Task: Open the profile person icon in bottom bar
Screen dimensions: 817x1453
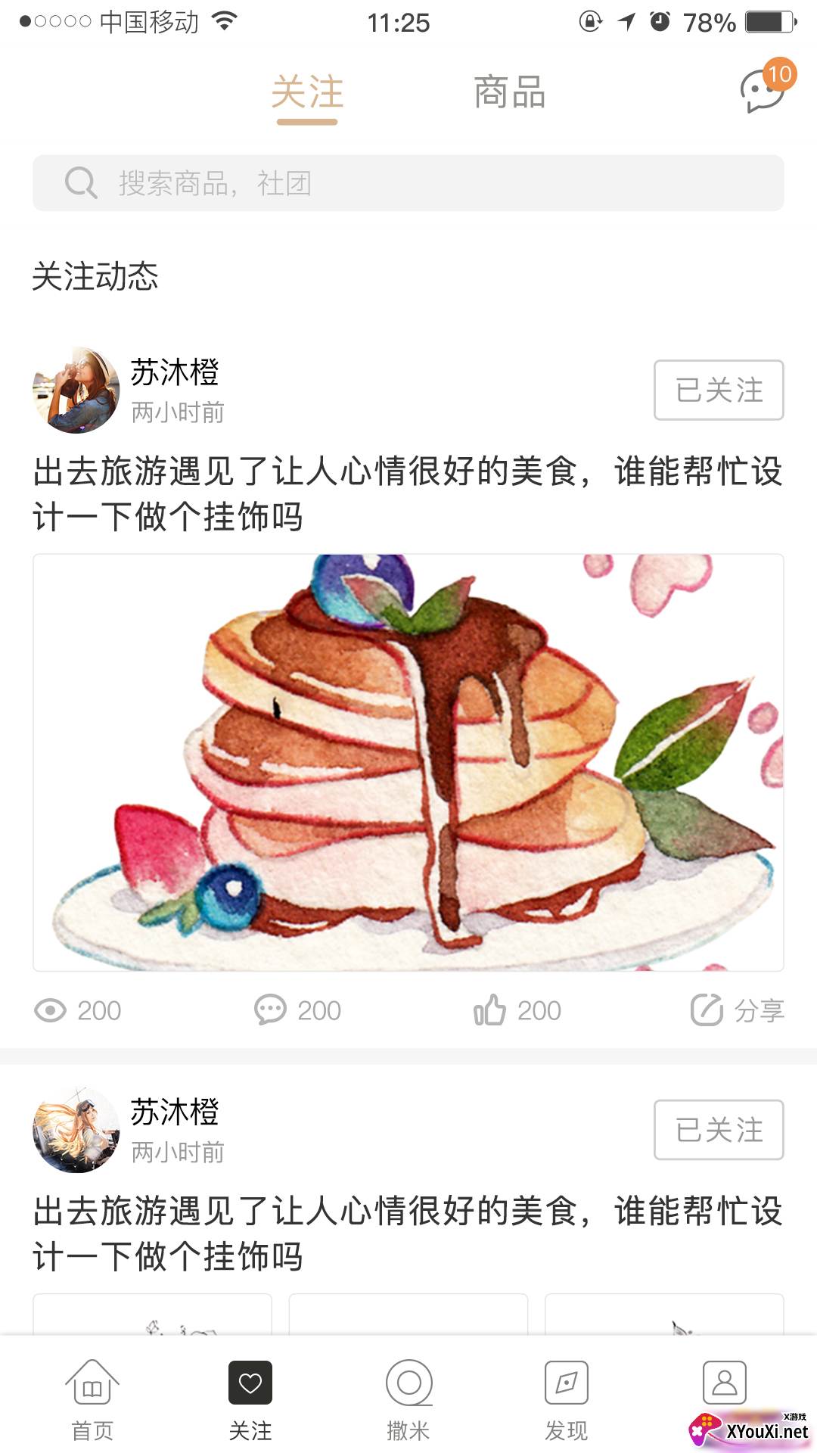Action: point(725,1383)
